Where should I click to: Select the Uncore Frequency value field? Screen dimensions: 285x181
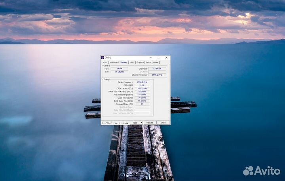(x=157, y=75)
